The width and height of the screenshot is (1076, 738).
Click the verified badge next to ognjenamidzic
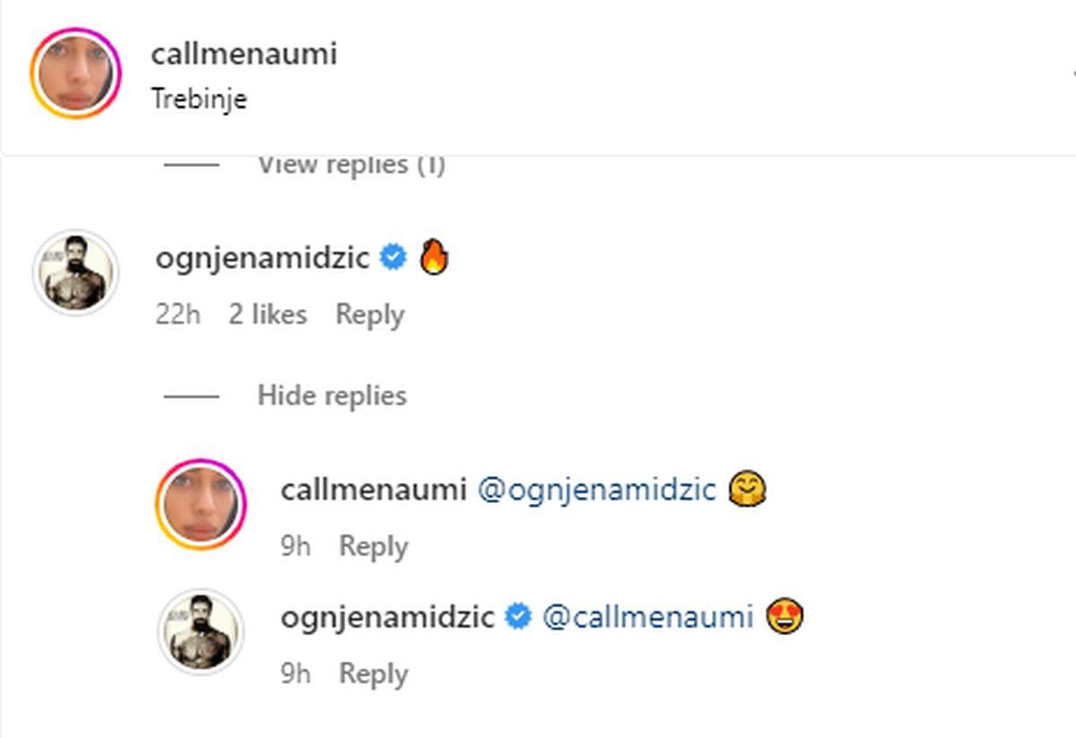tap(392, 255)
